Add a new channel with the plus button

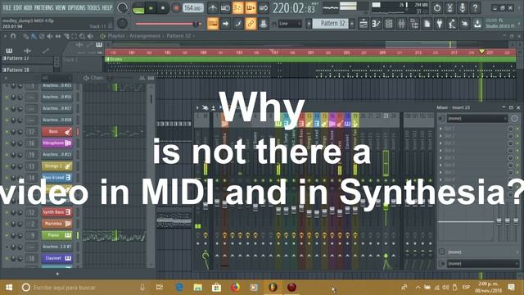pyautogui.click(x=57, y=274)
